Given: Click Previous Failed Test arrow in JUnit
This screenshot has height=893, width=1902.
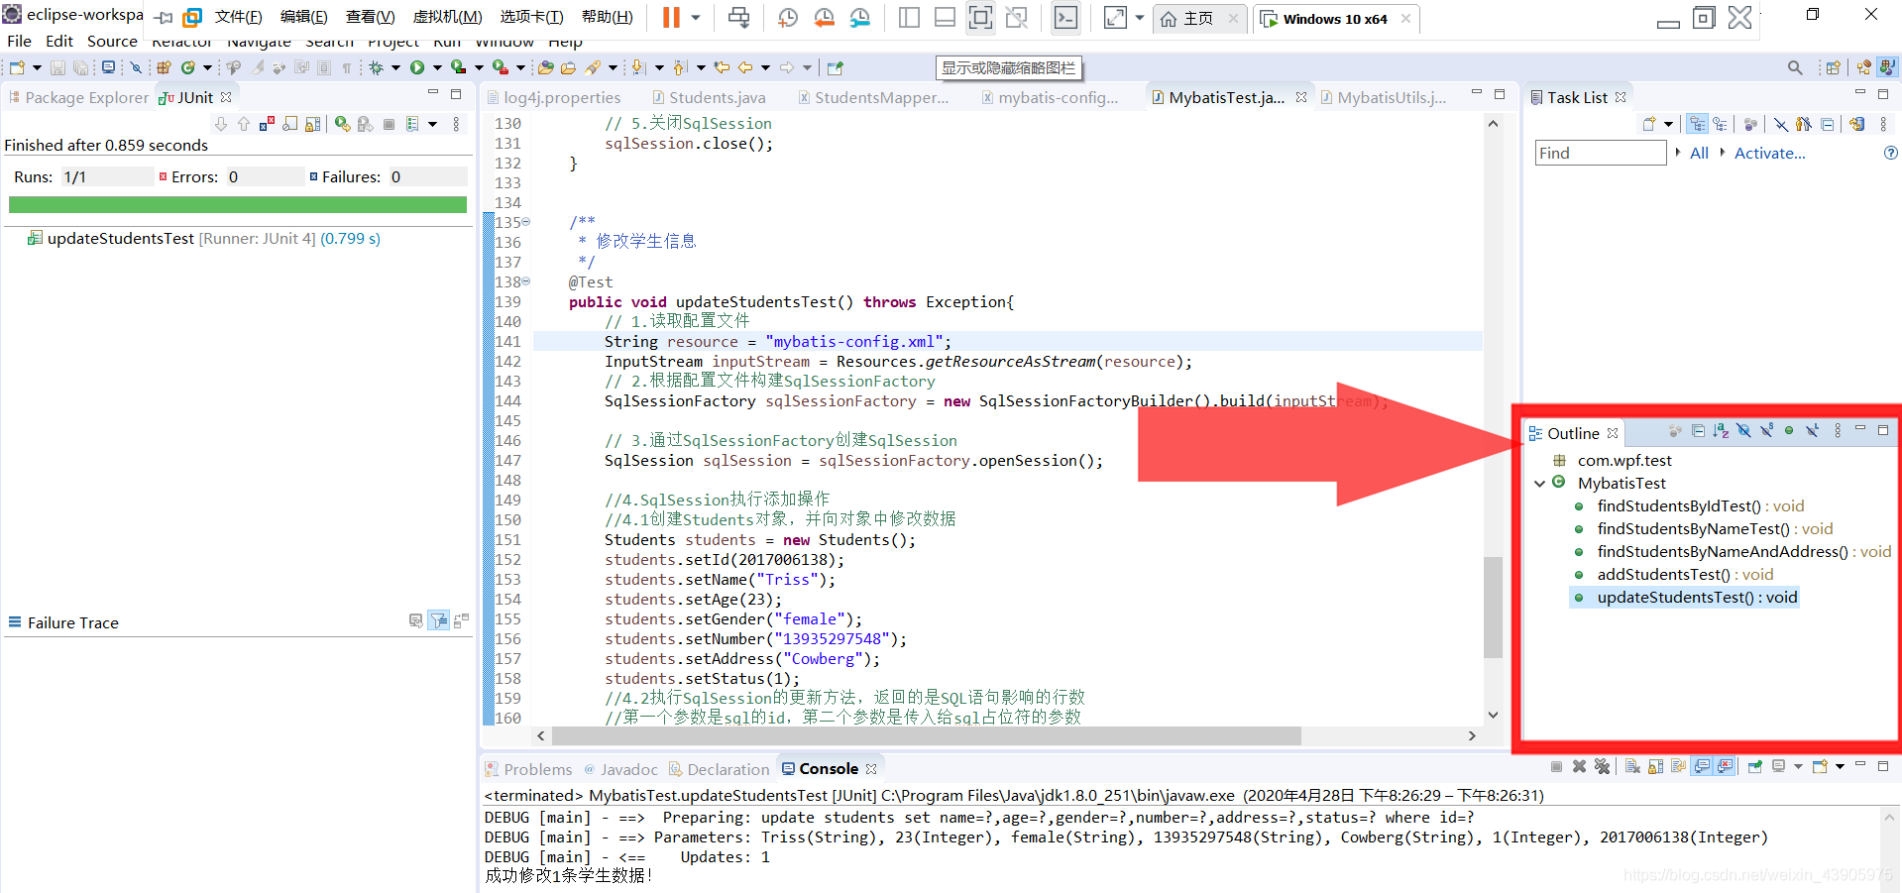Looking at the screenshot, I should [244, 124].
